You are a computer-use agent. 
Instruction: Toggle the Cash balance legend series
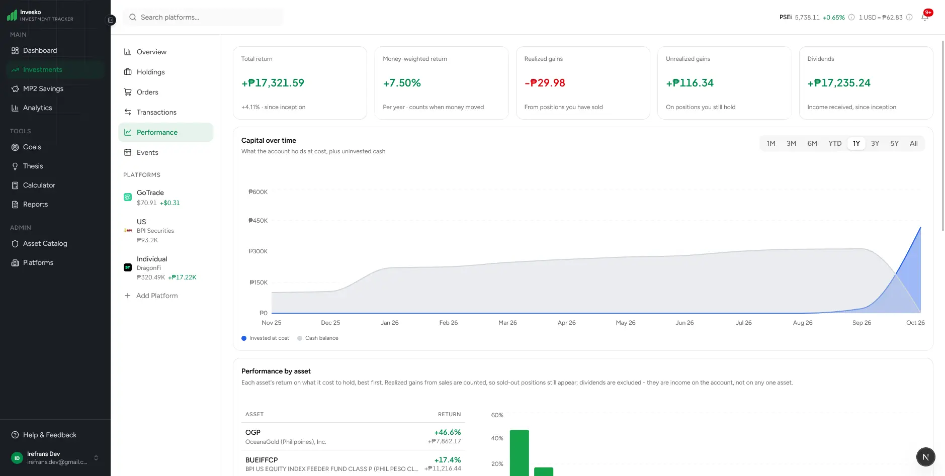coord(318,338)
